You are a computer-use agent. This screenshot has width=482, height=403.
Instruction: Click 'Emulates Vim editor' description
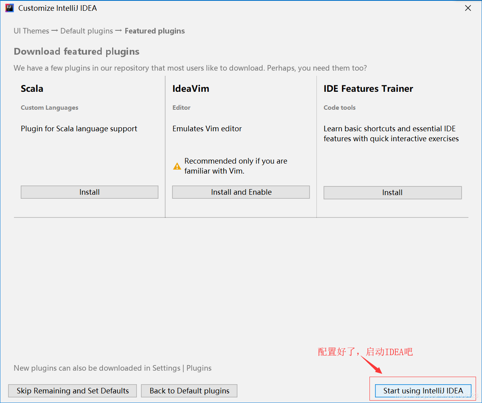click(x=207, y=128)
